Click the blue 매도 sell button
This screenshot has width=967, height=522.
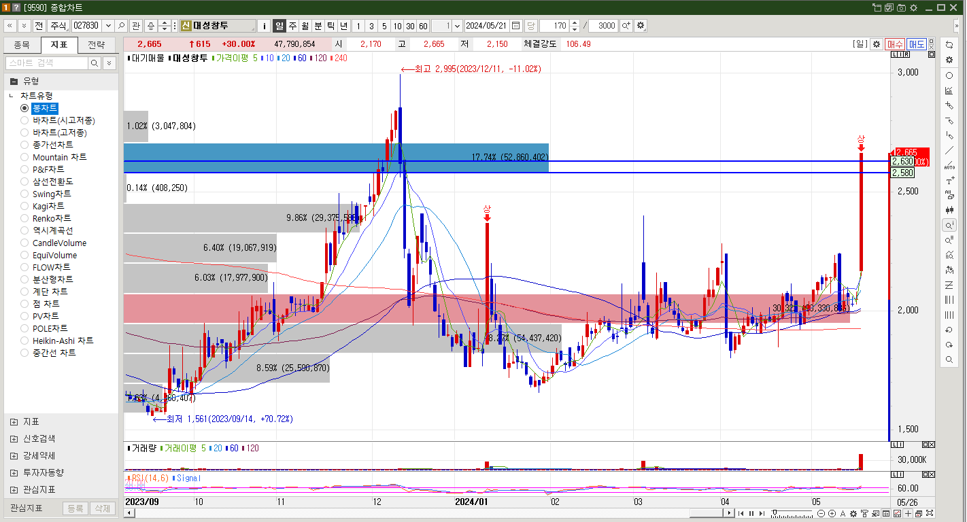coord(917,44)
